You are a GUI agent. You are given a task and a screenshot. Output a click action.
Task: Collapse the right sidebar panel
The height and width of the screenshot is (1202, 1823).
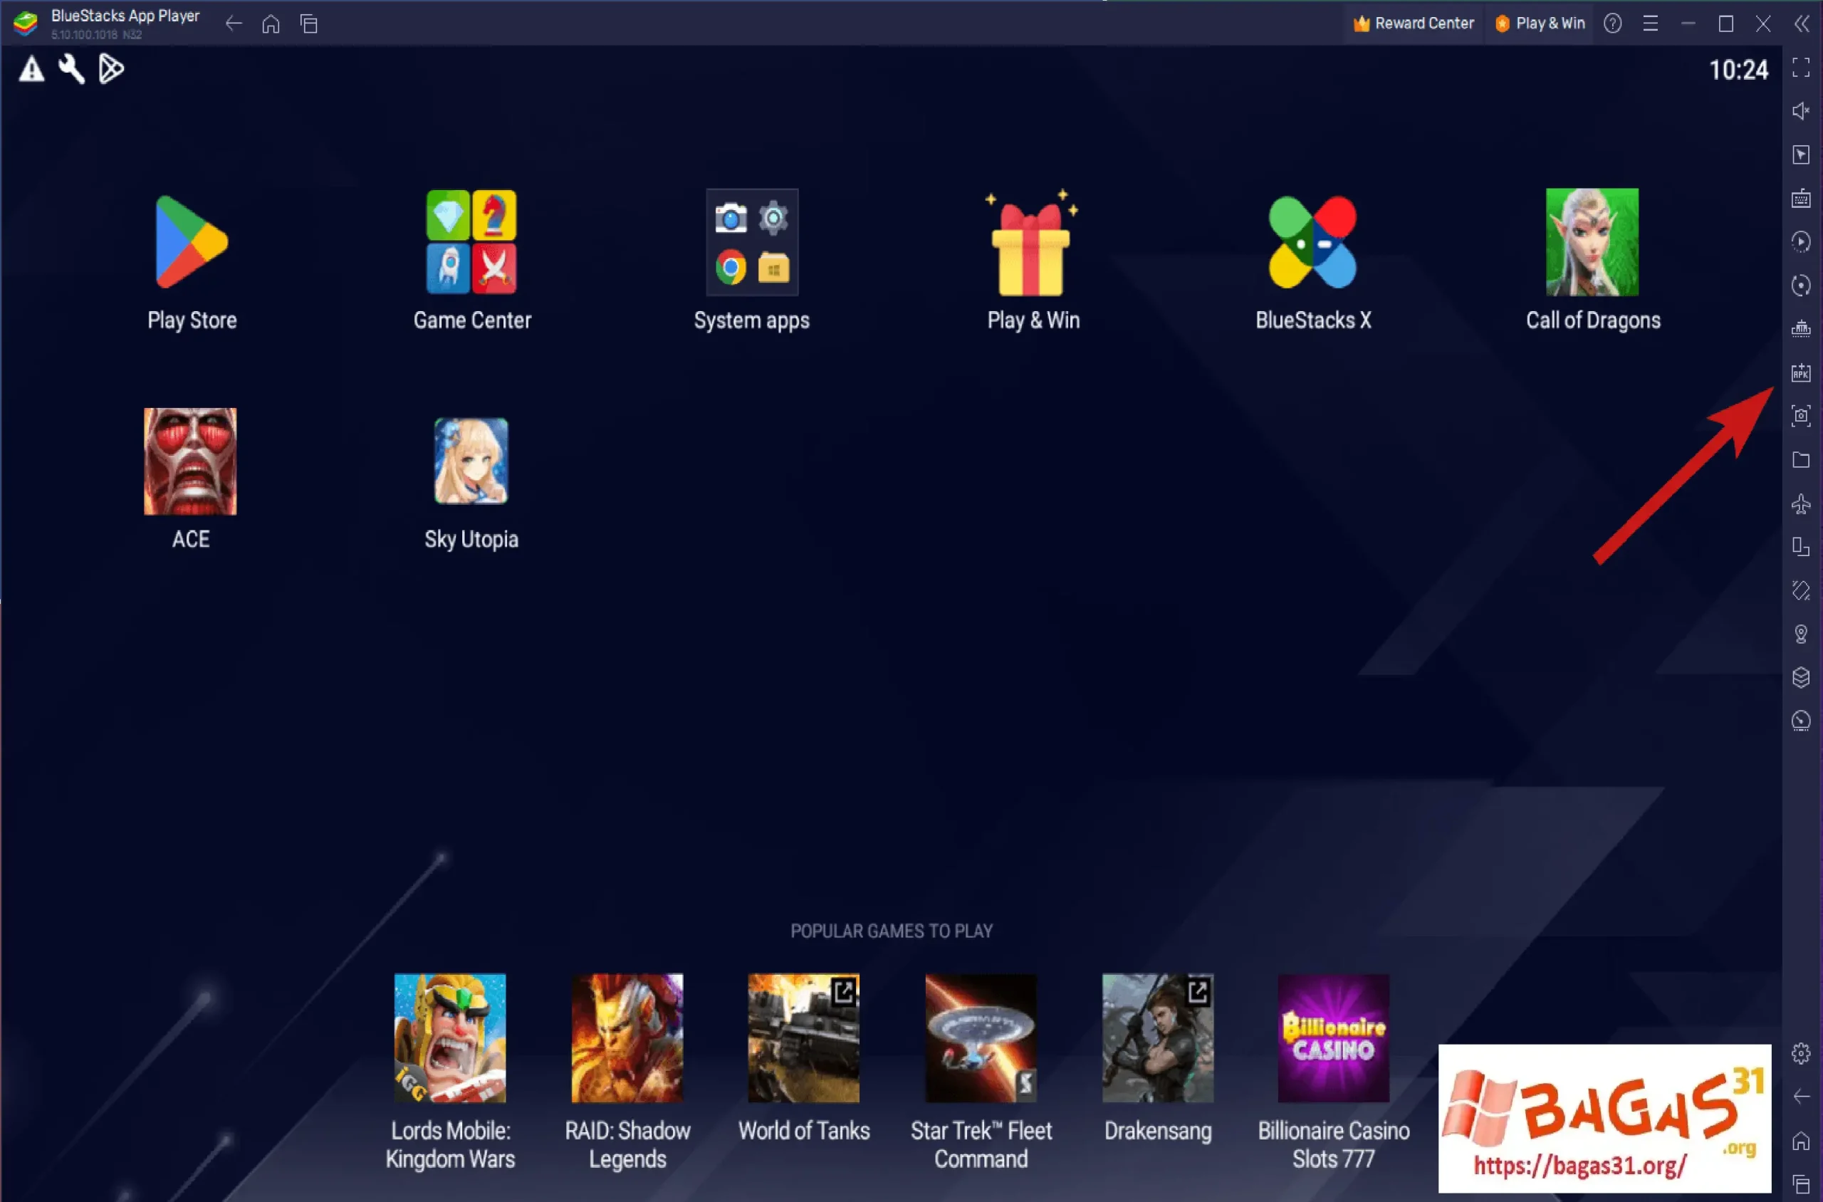[x=1802, y=23]
